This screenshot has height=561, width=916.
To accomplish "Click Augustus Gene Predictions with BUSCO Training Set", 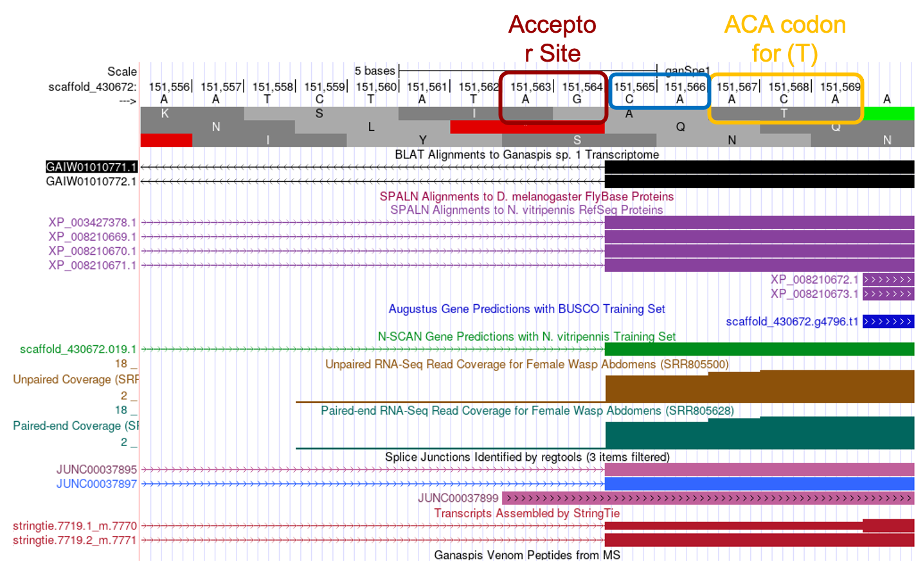I will tap(526, 309).
